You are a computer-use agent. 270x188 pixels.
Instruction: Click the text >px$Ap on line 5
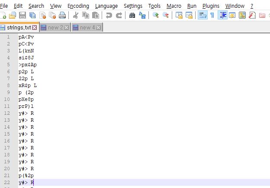pos(28,65)
